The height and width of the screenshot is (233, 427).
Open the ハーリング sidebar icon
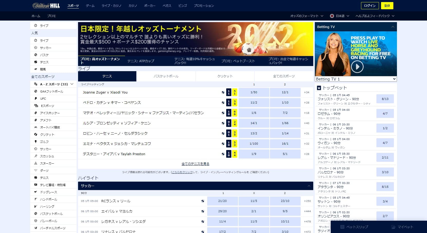click(x=35, y=206)
